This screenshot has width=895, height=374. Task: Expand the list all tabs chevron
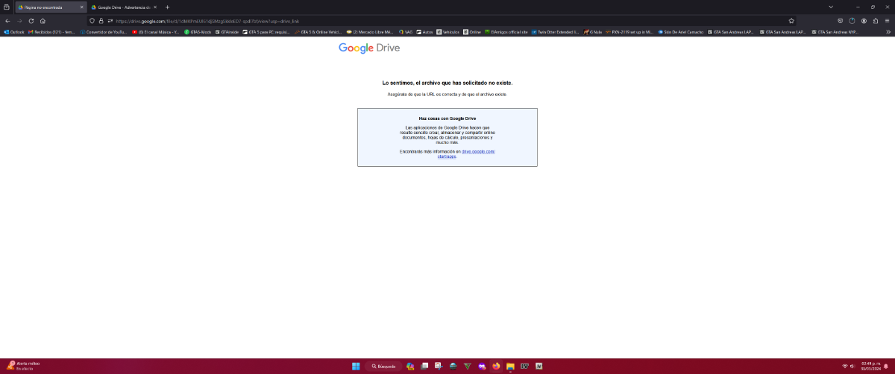(831, 7)
